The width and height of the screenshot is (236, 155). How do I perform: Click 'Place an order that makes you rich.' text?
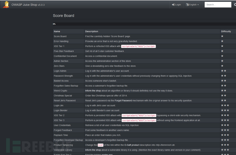[x=103, y=135]
